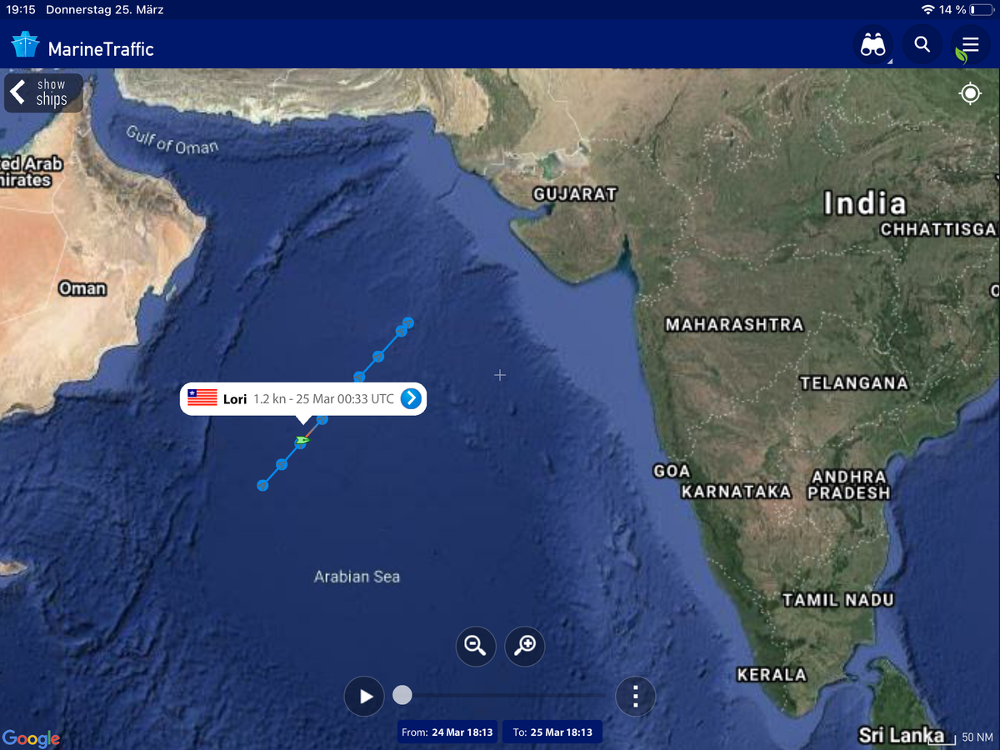Open the hamburger main menu

click(970, 45)
